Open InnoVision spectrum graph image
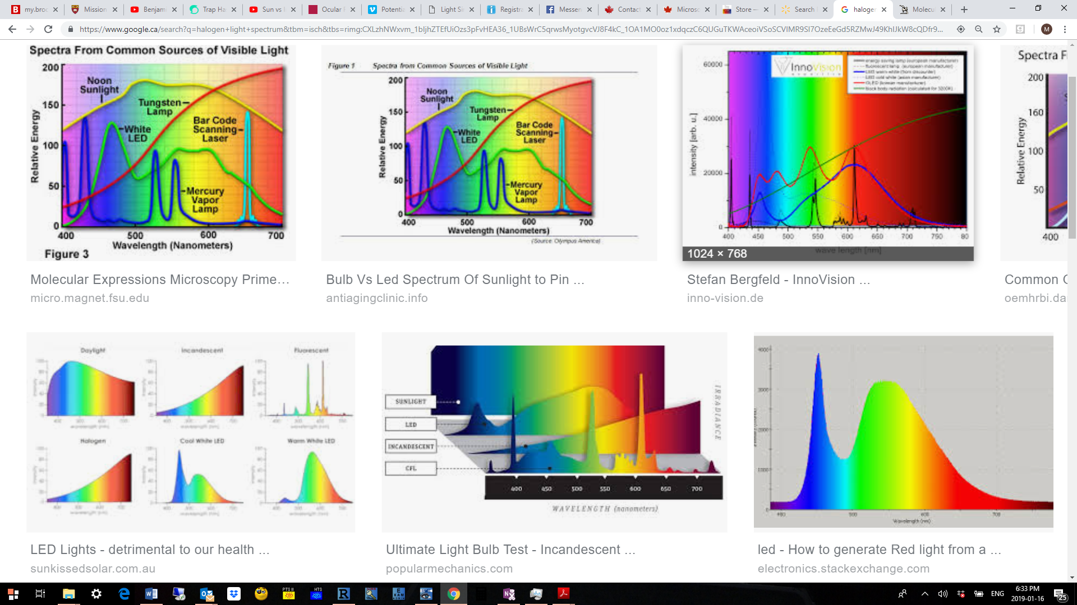Screen dimensions: 1077x605 [828, 152]
